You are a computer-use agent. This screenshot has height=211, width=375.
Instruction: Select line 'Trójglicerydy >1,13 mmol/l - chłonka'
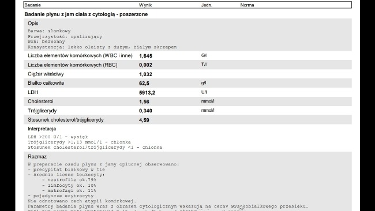(x=79, y=142)
